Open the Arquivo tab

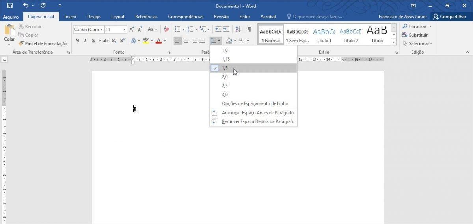[11, 17]
